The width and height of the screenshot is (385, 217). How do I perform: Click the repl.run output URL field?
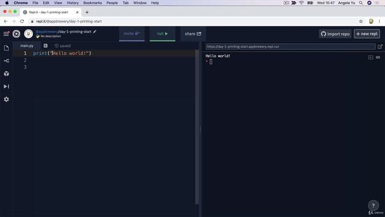[x=291, y=46]
